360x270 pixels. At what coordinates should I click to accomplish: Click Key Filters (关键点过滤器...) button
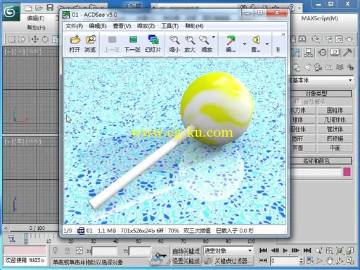pos(233,261)
